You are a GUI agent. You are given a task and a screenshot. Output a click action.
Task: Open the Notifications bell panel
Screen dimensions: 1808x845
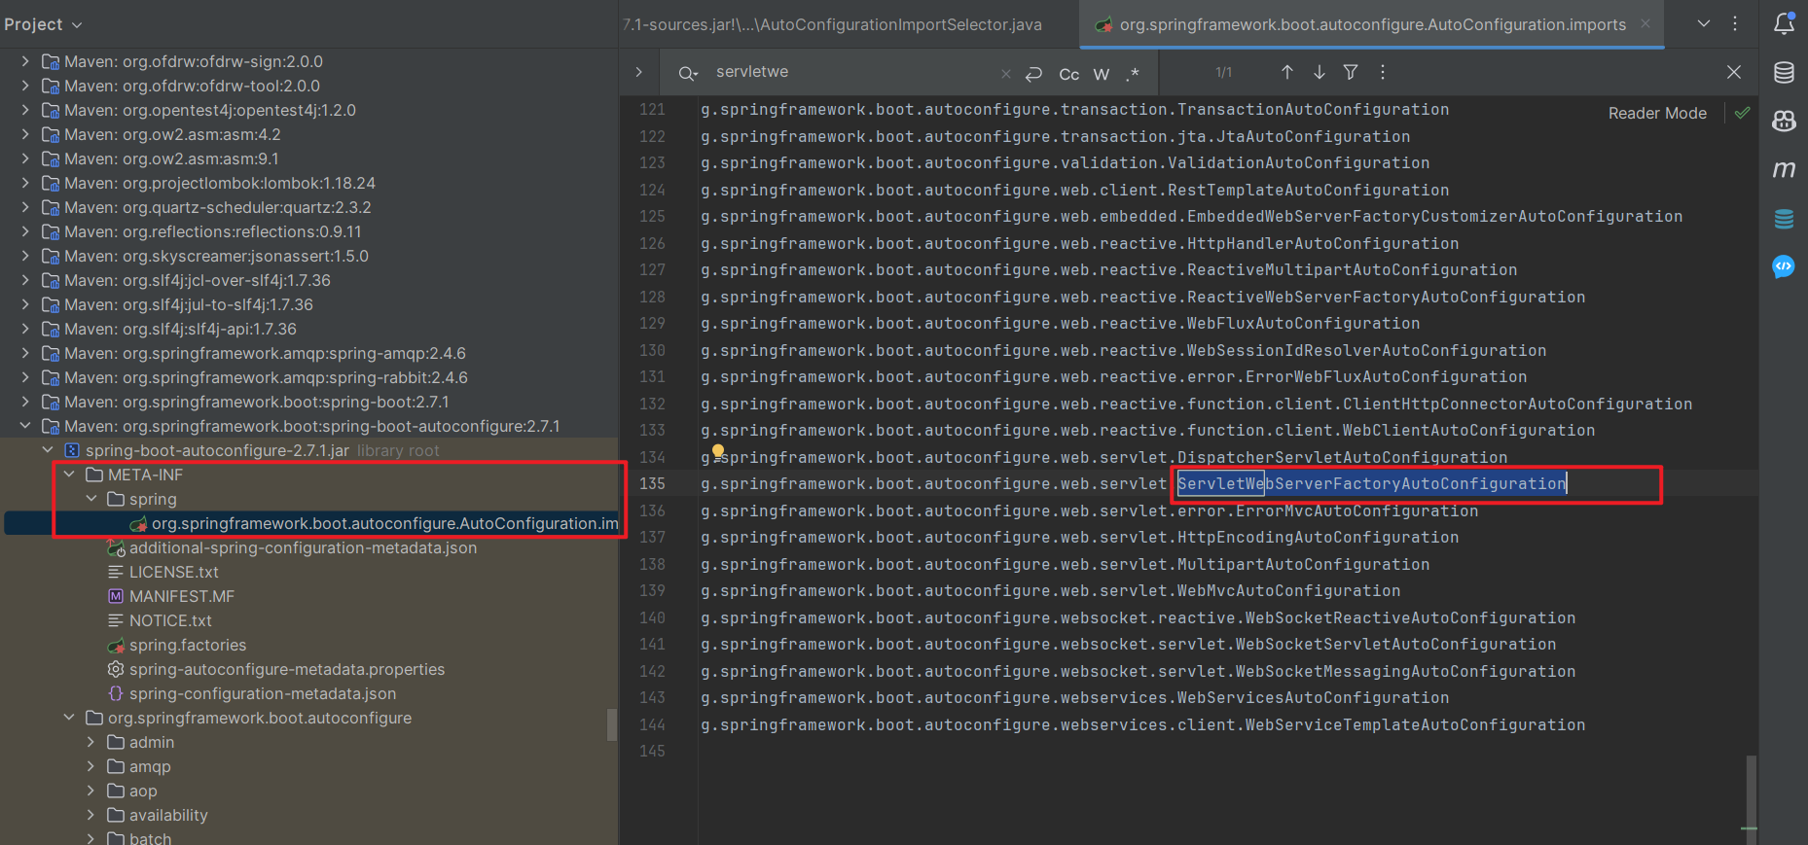1784,24
